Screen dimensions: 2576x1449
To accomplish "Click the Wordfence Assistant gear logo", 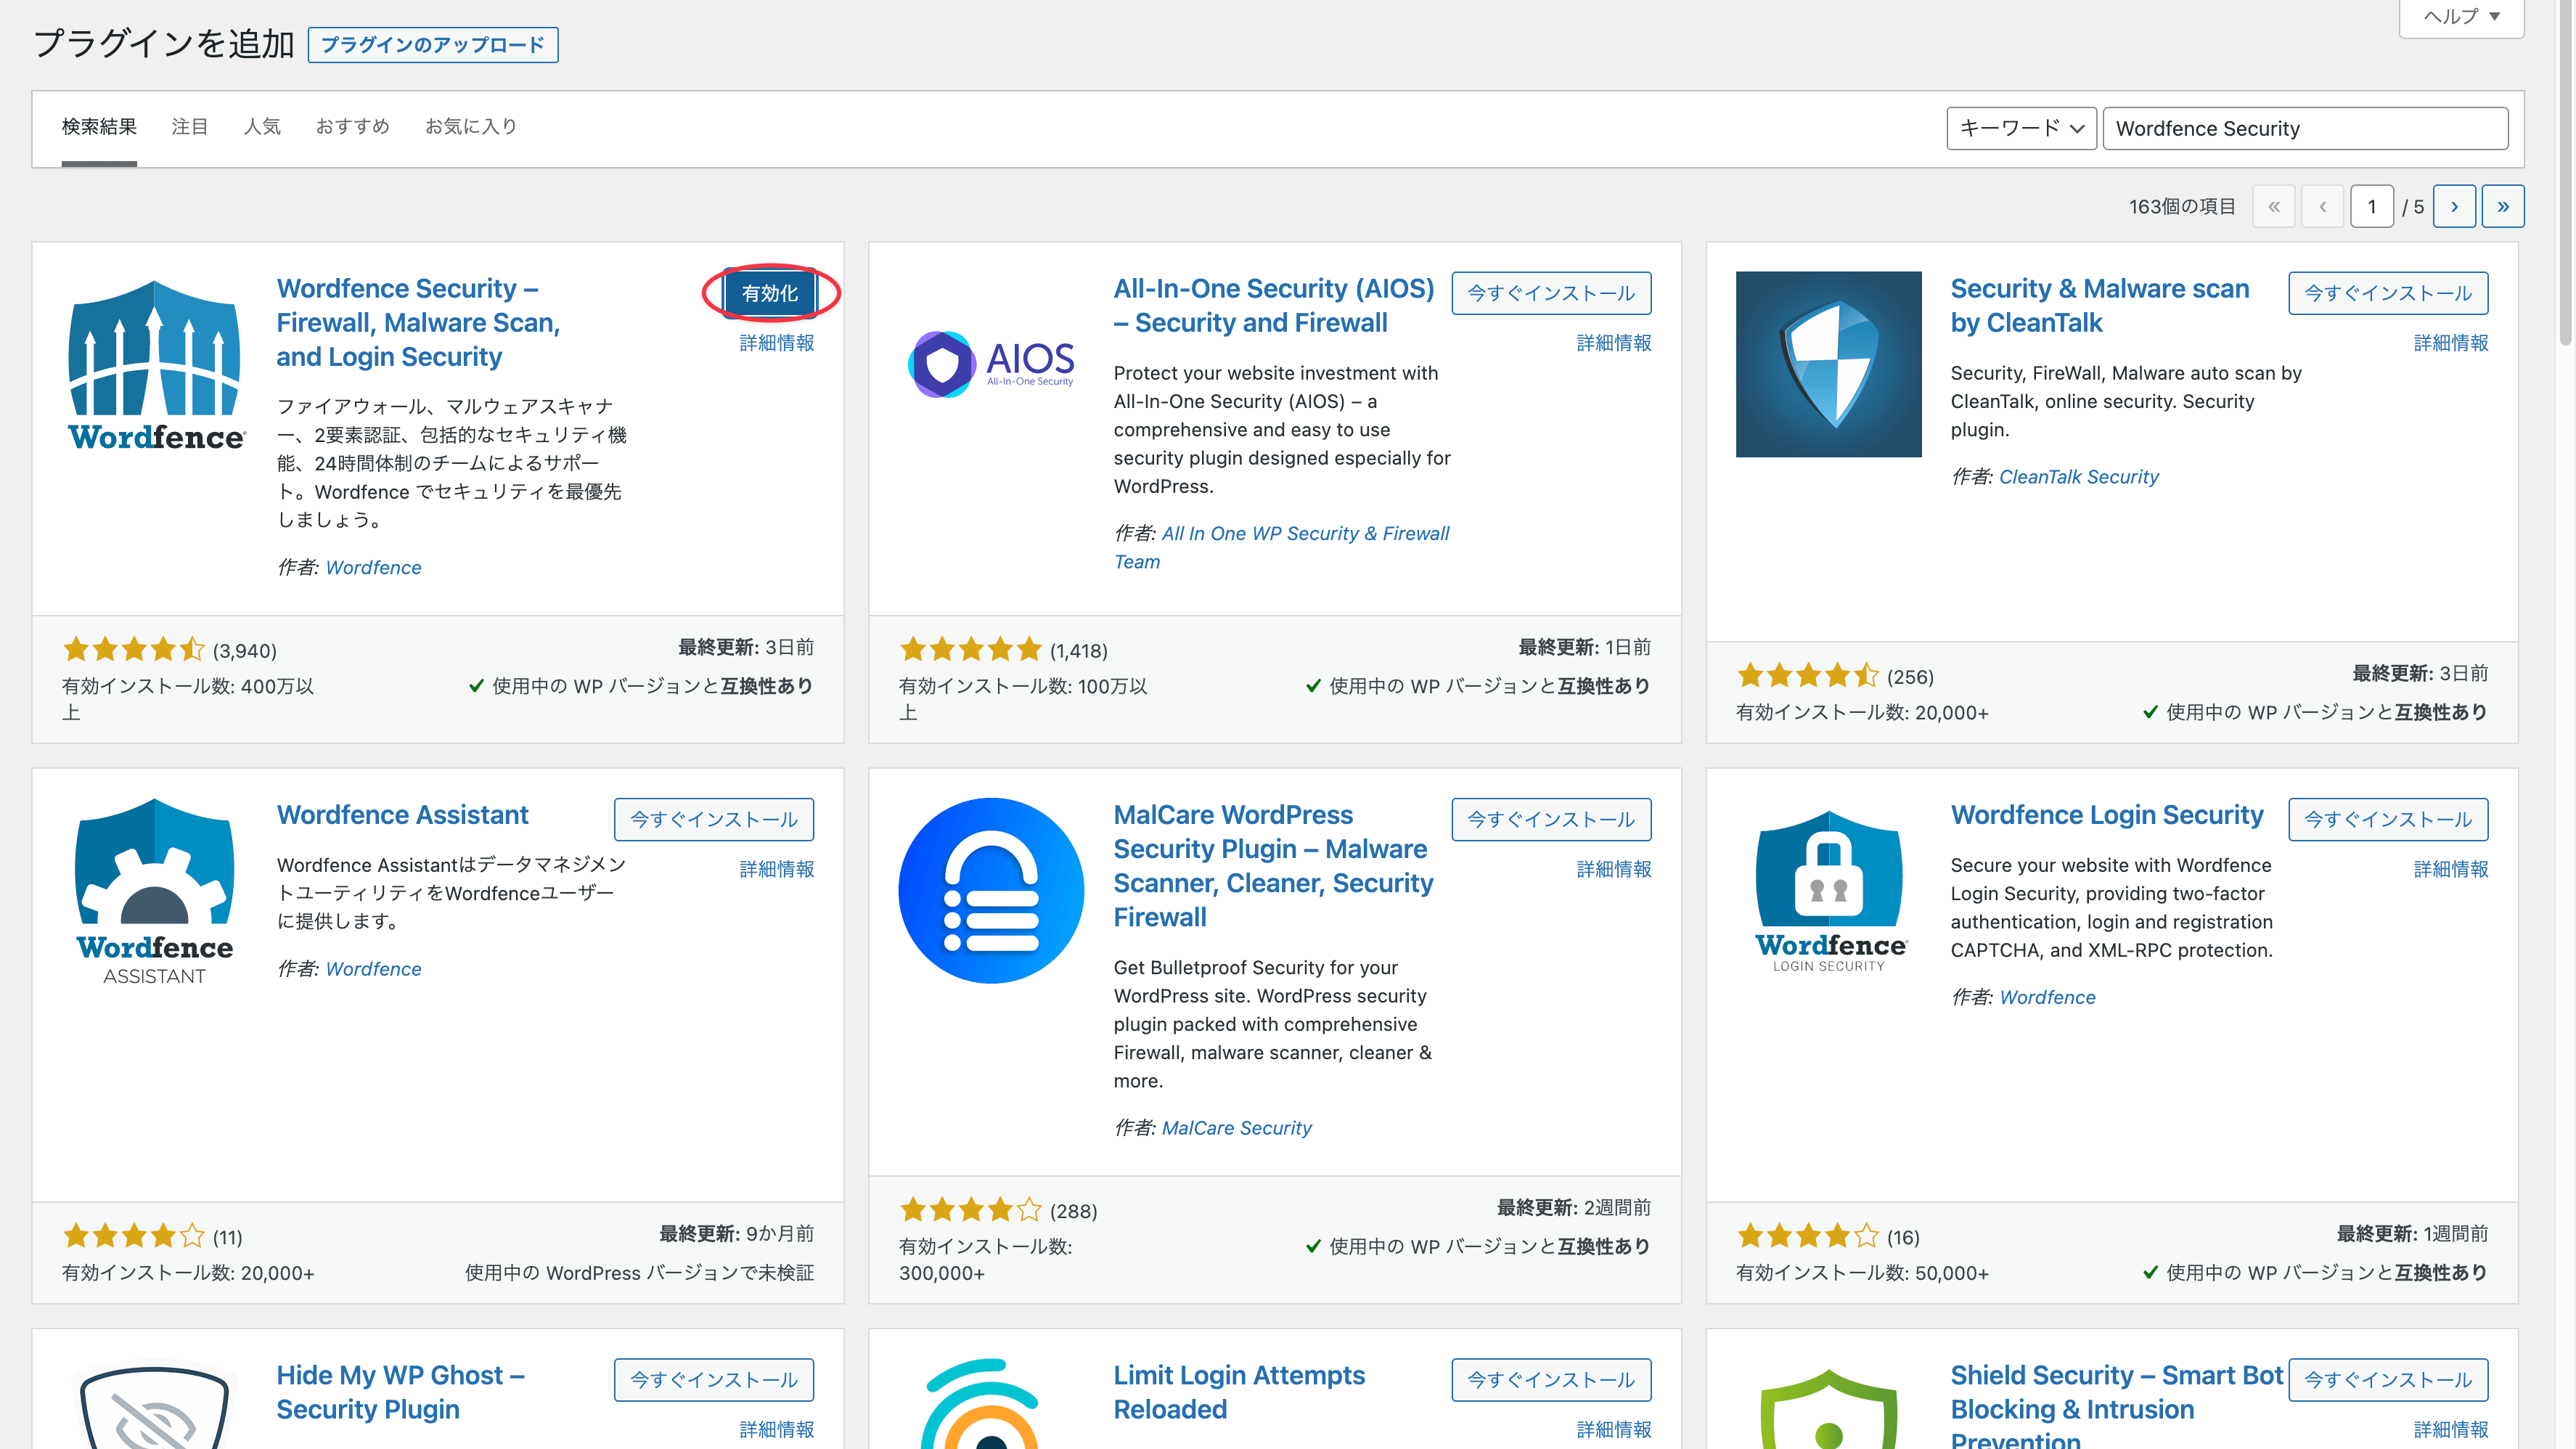I will [155, 890].
